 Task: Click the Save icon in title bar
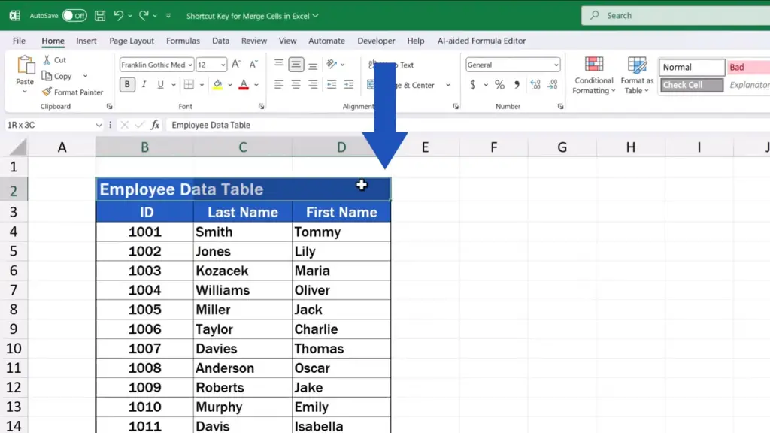point(100,16)
